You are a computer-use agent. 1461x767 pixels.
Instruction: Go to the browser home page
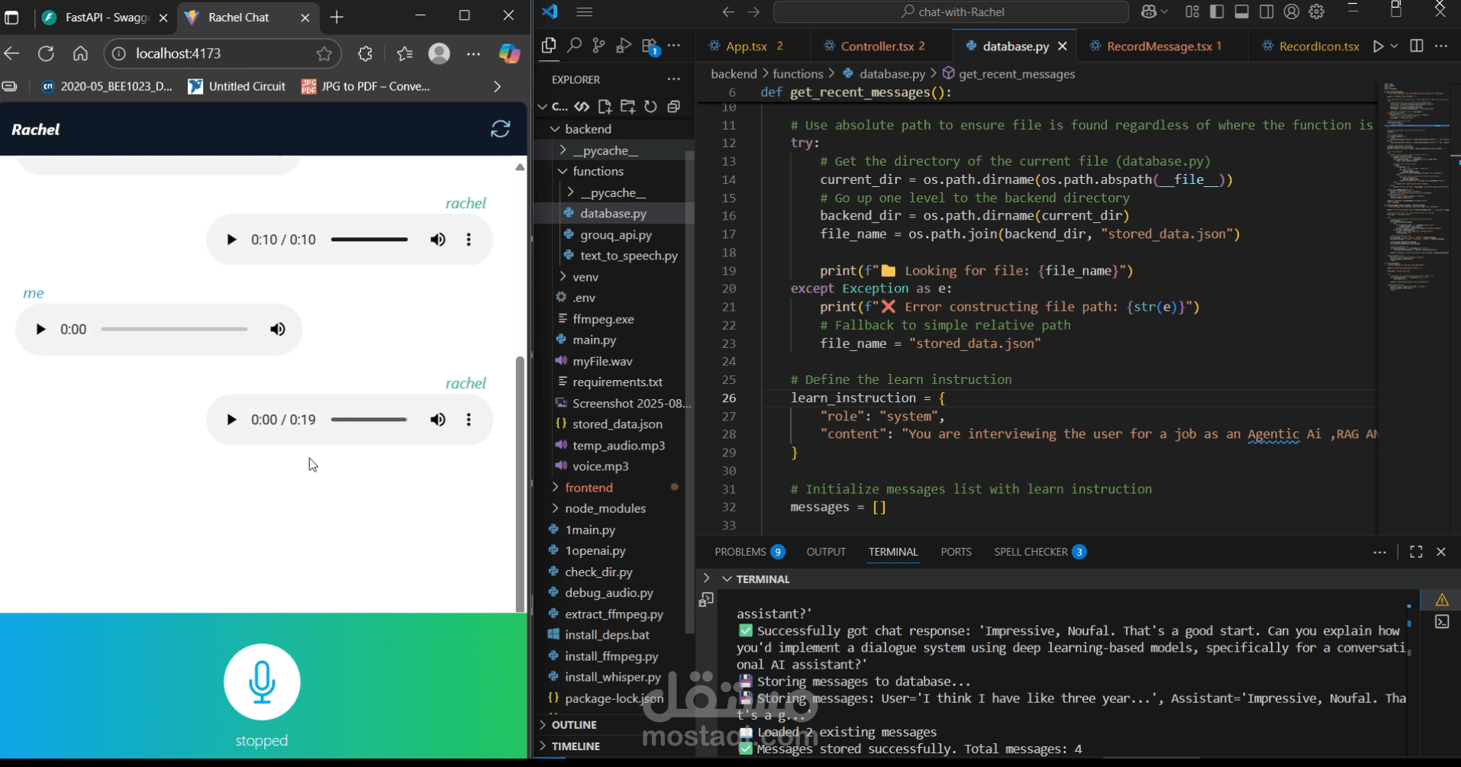pyautogui.click(x=80, y=53)
